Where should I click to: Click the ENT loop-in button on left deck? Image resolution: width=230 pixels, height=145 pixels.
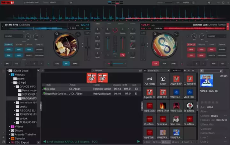pyautogui.click(x=8, y=64)
